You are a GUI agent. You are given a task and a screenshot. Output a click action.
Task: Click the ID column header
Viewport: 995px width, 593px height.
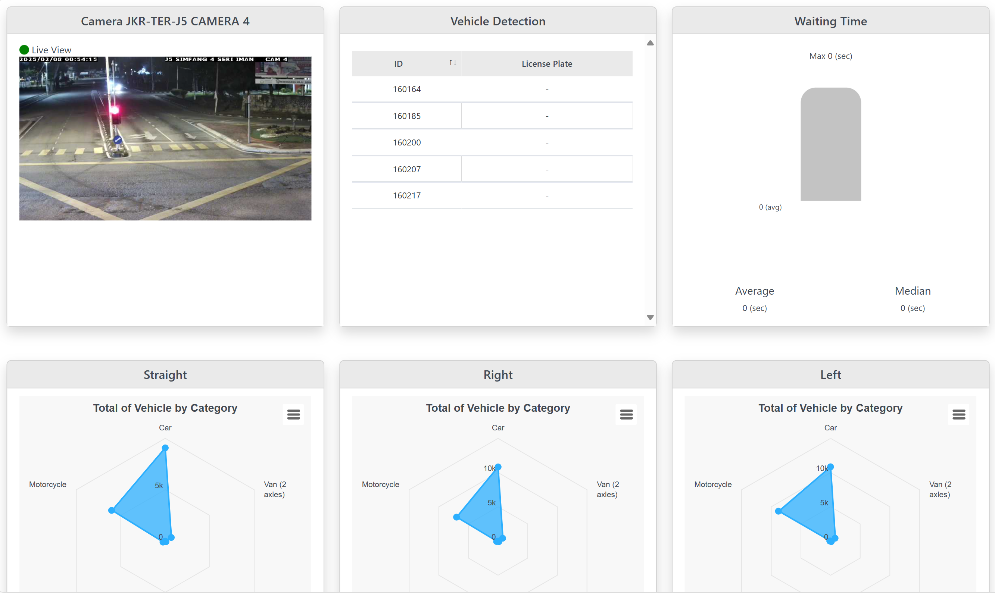(x=406, y=63)
